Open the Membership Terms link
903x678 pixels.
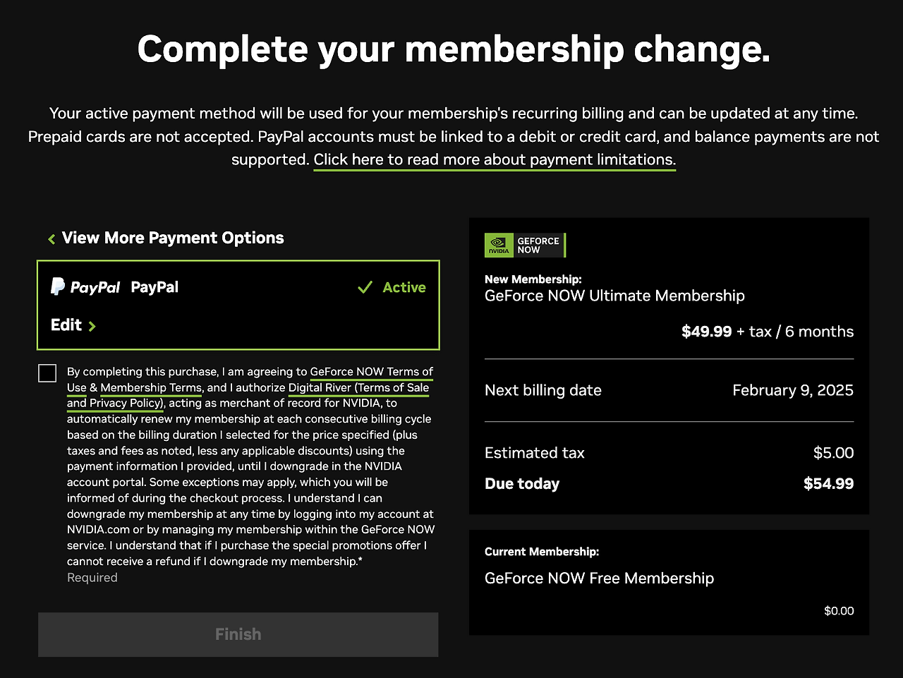151,387
